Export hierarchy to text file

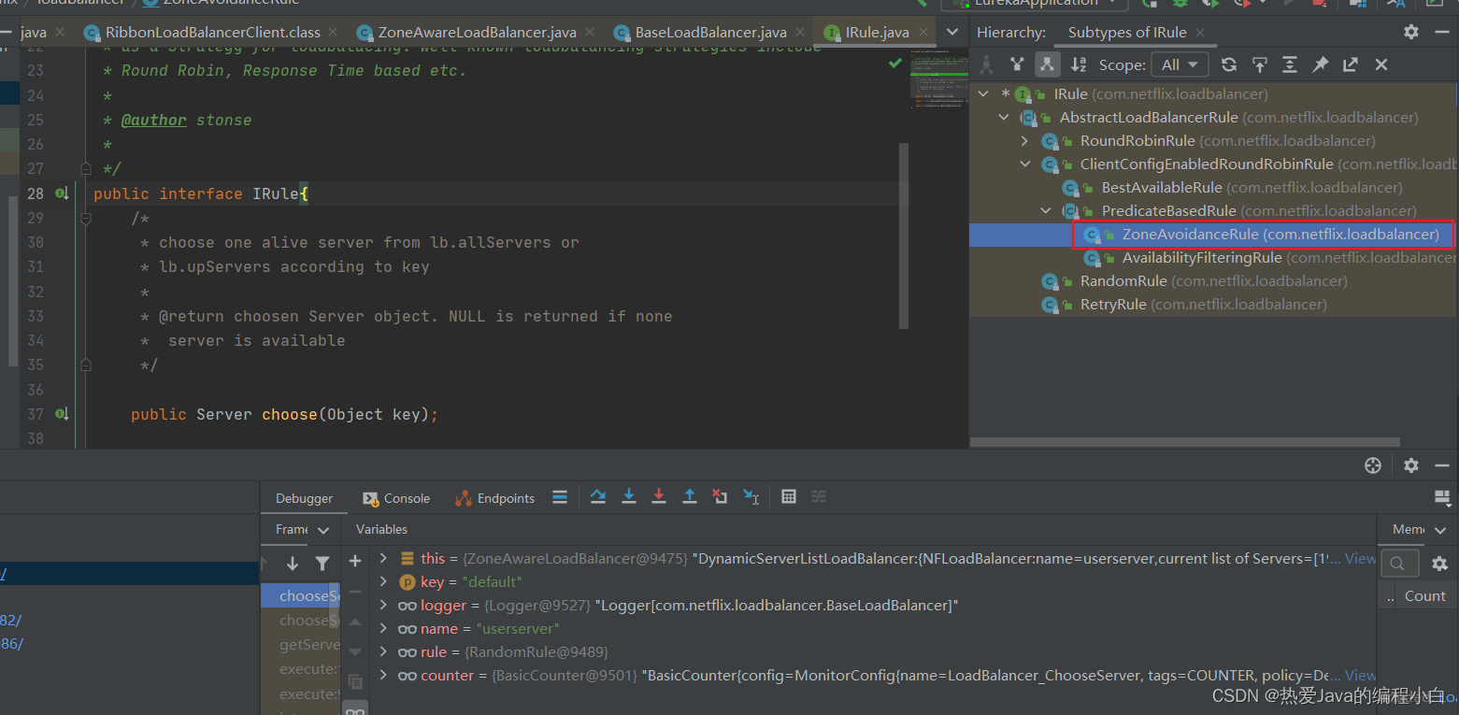click(x=1350, y=64)
